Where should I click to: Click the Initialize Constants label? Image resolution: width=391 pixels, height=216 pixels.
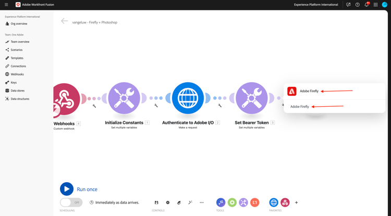pos(124,123)
